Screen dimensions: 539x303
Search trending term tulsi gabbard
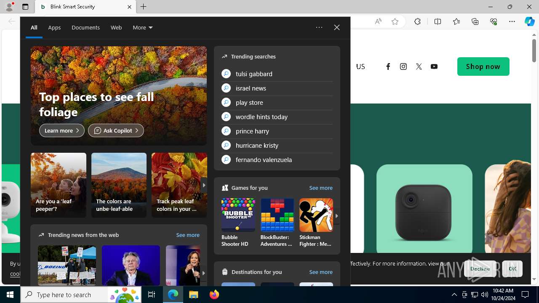coord(277,74)
